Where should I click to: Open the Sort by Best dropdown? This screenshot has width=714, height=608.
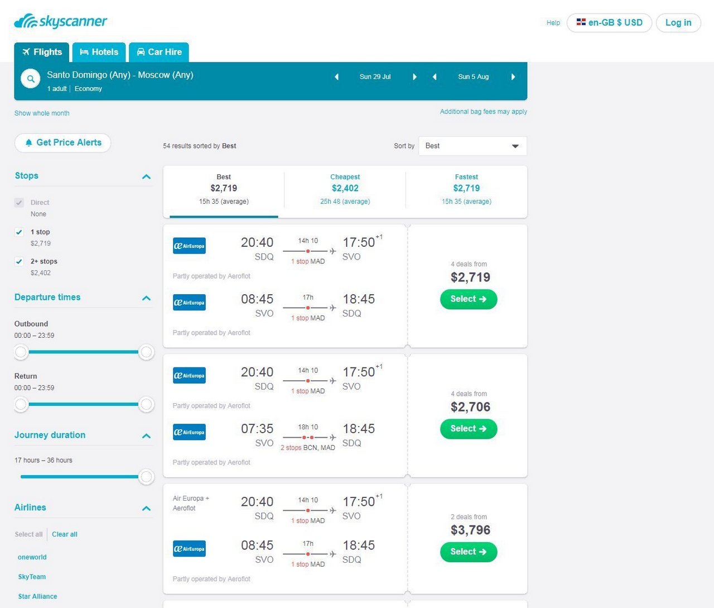[472, 146]
